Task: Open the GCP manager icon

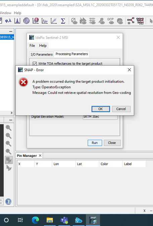Action: (110, 21)
